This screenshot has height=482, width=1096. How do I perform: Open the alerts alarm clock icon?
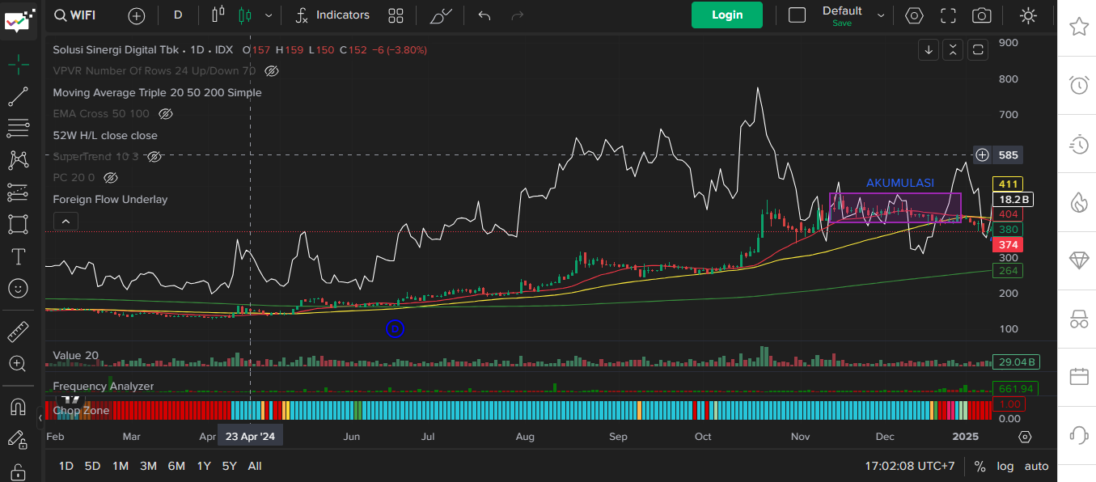1078,84
